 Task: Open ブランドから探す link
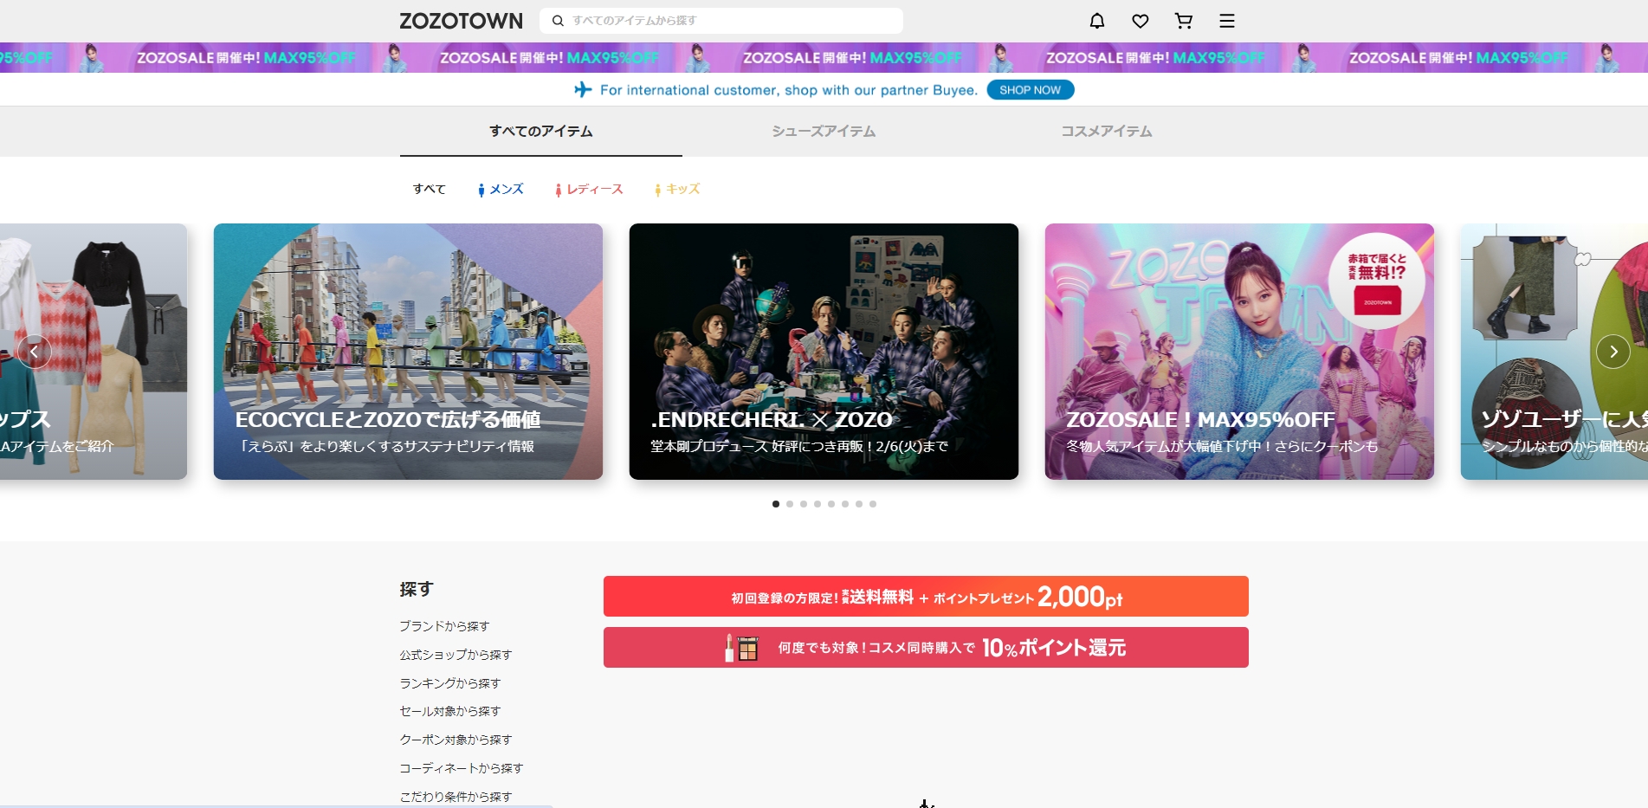tap(444, 626)
